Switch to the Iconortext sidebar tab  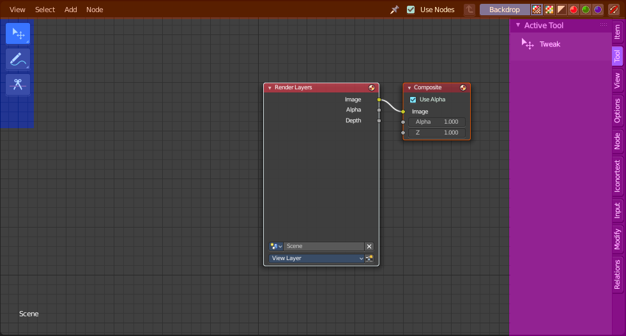pyautogui.click(x=617, y=176)
